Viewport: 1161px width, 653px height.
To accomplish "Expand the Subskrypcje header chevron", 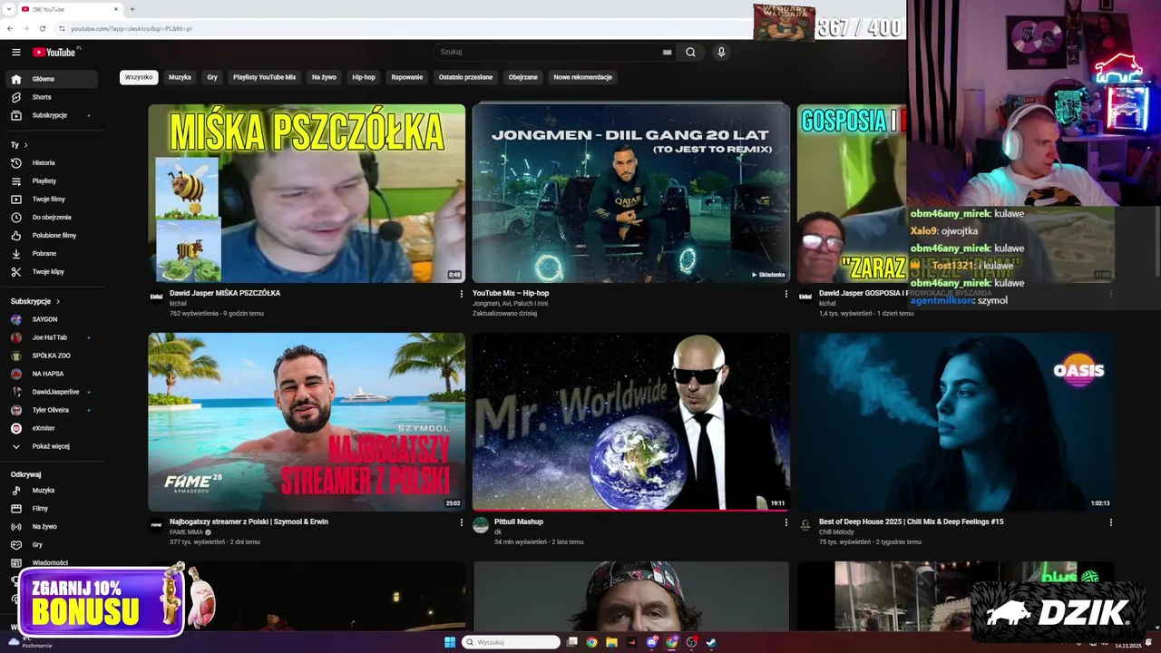I will coord(58,301).
